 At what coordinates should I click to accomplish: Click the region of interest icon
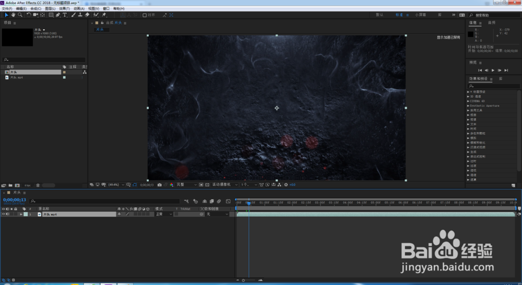coord(201,185)
